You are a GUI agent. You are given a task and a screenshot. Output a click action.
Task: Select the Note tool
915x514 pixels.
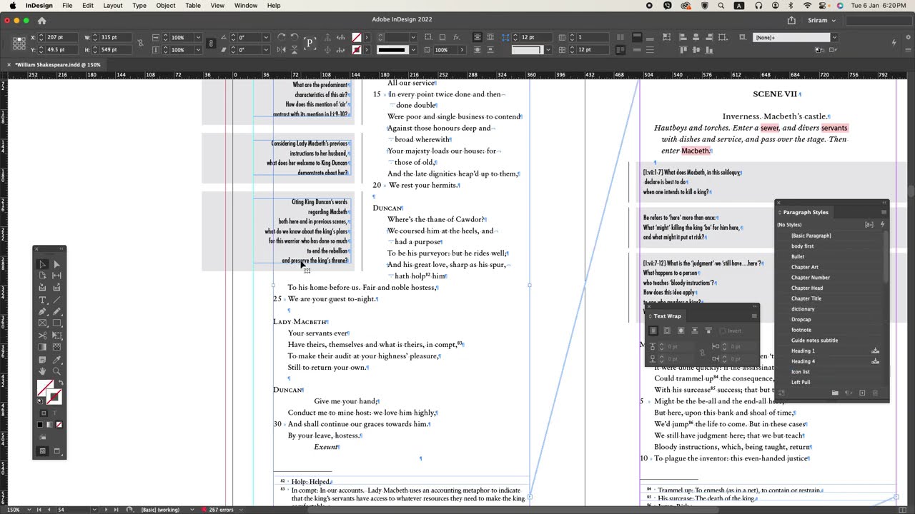point(42,360)
